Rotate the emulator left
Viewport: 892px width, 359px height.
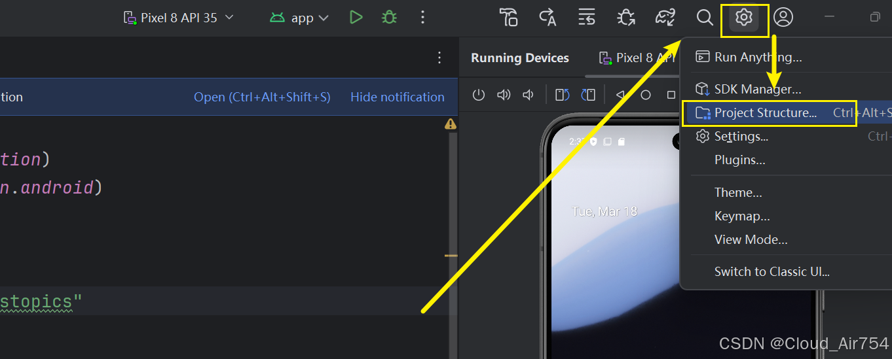[563, 95]
